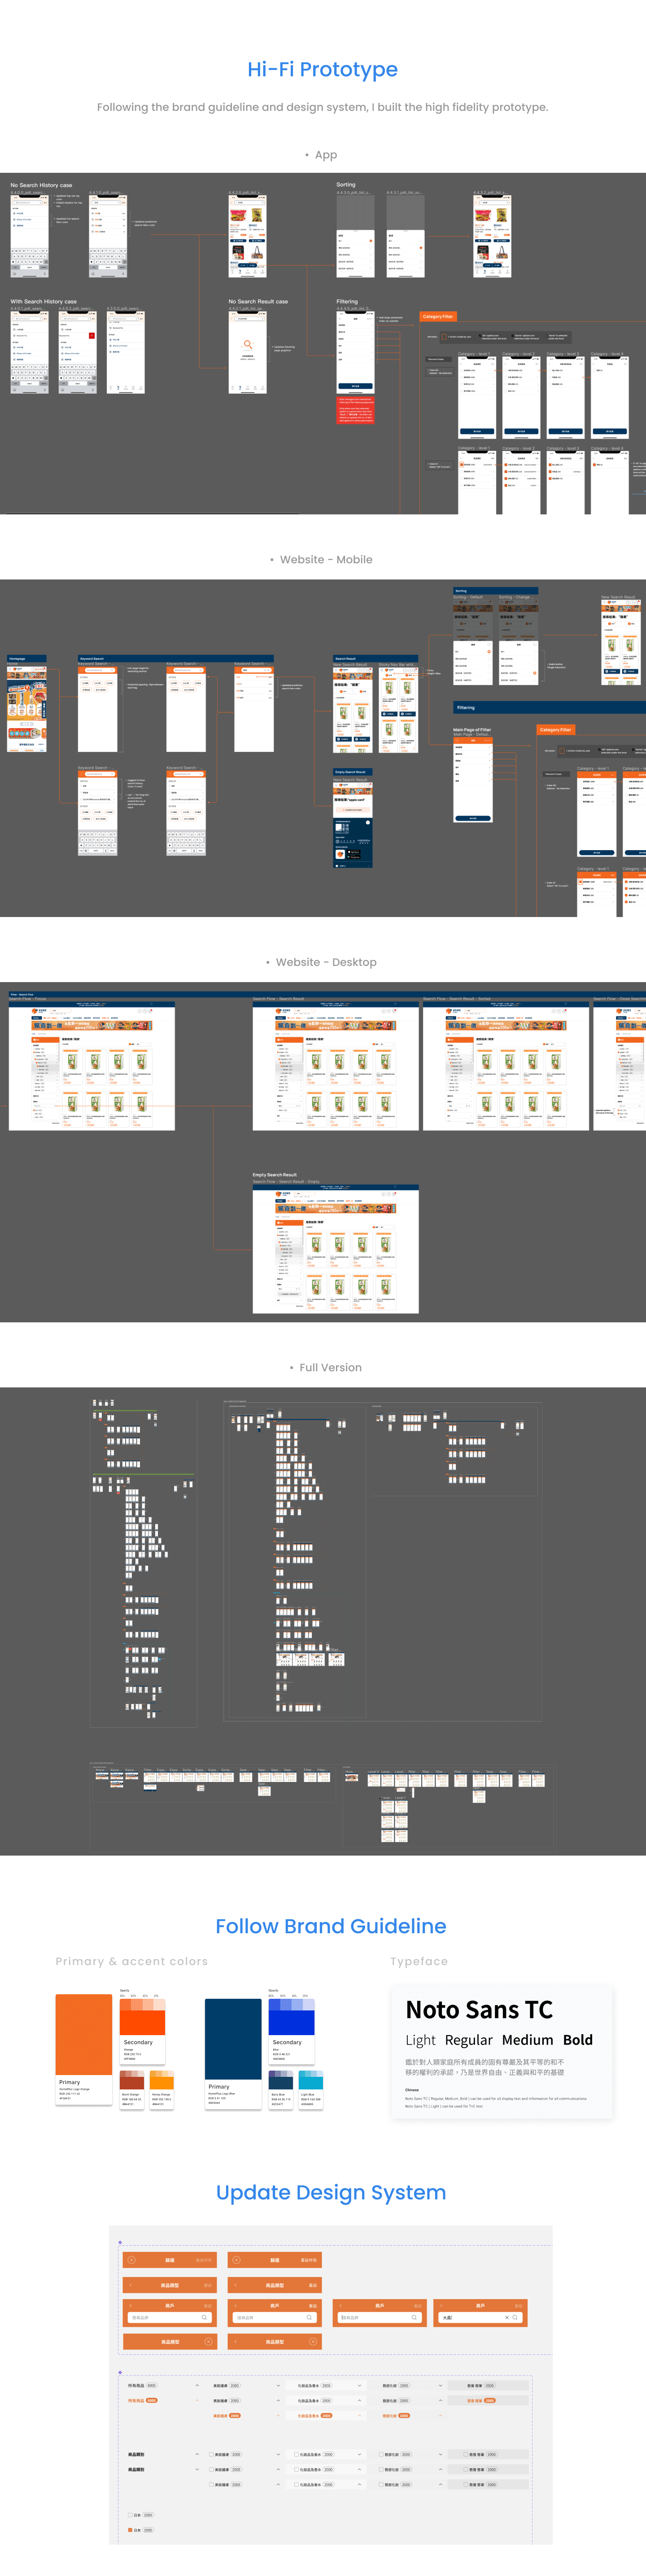Select the Bold font weight label
Viewport: 646px width, 2576px height.
[x=577, y=2040]
